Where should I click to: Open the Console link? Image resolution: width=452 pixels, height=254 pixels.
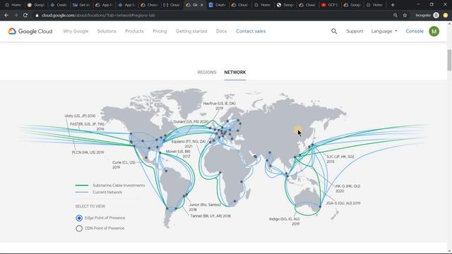[415, 31]
